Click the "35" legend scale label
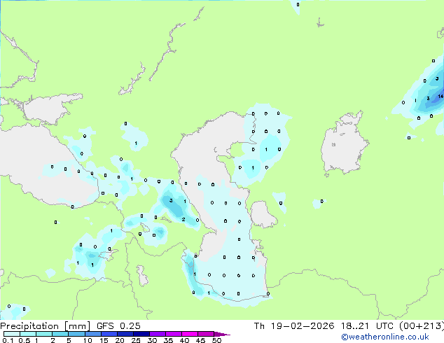This screenshot has width=444, height=343. coord(168,340)
